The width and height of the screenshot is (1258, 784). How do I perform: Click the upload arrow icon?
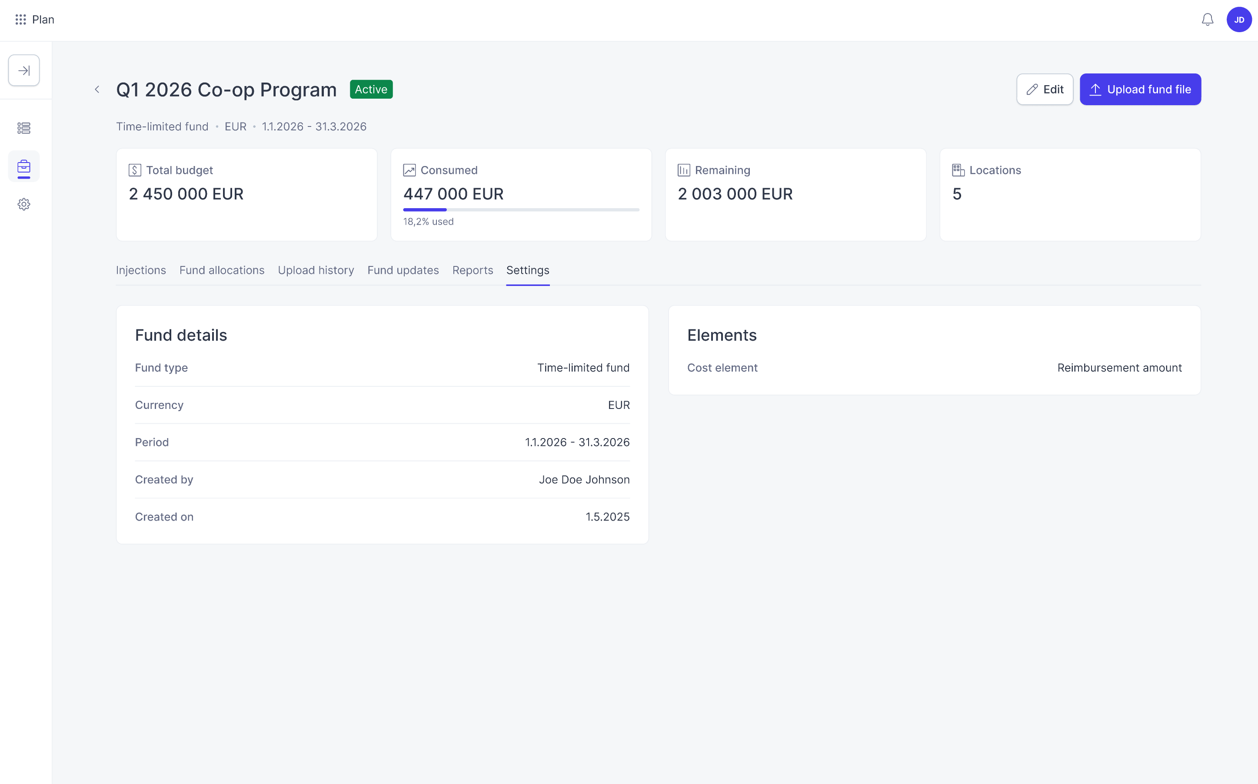click(x=1095, y=89)
